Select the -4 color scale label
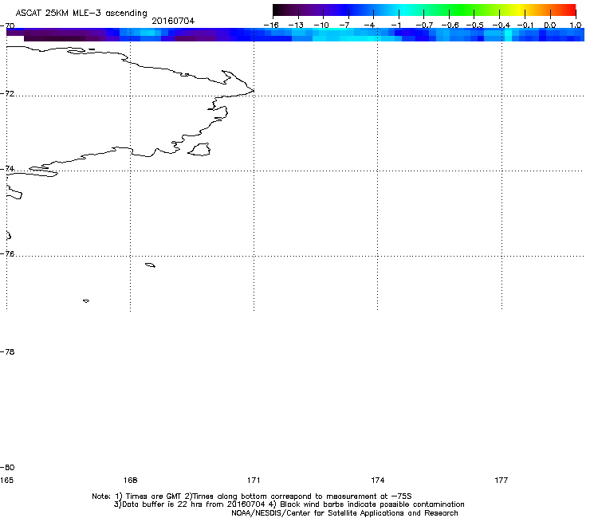Image resolution: width=590 pixels, height=518 pixels. 369,26
